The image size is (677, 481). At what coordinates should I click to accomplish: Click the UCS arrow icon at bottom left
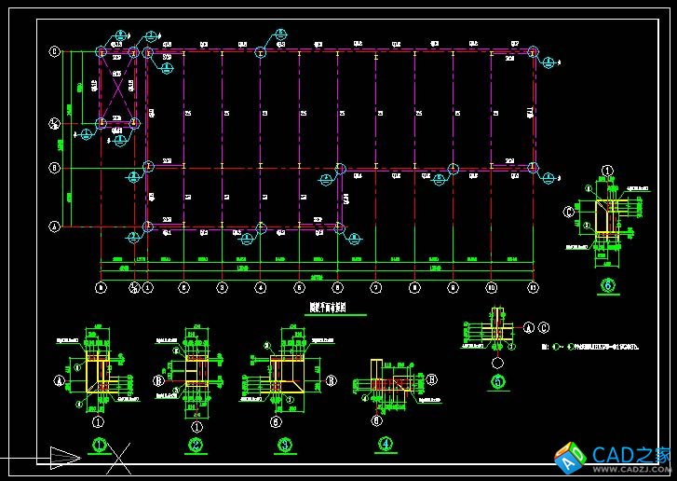click(63, 456)
